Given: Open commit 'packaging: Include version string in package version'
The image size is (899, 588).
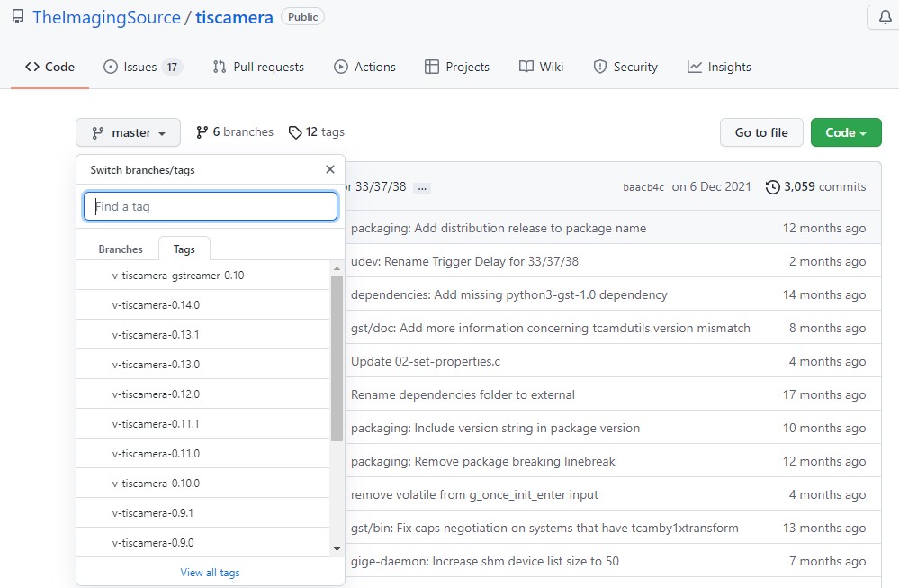Looking at the screenshot, I should 495,428.
